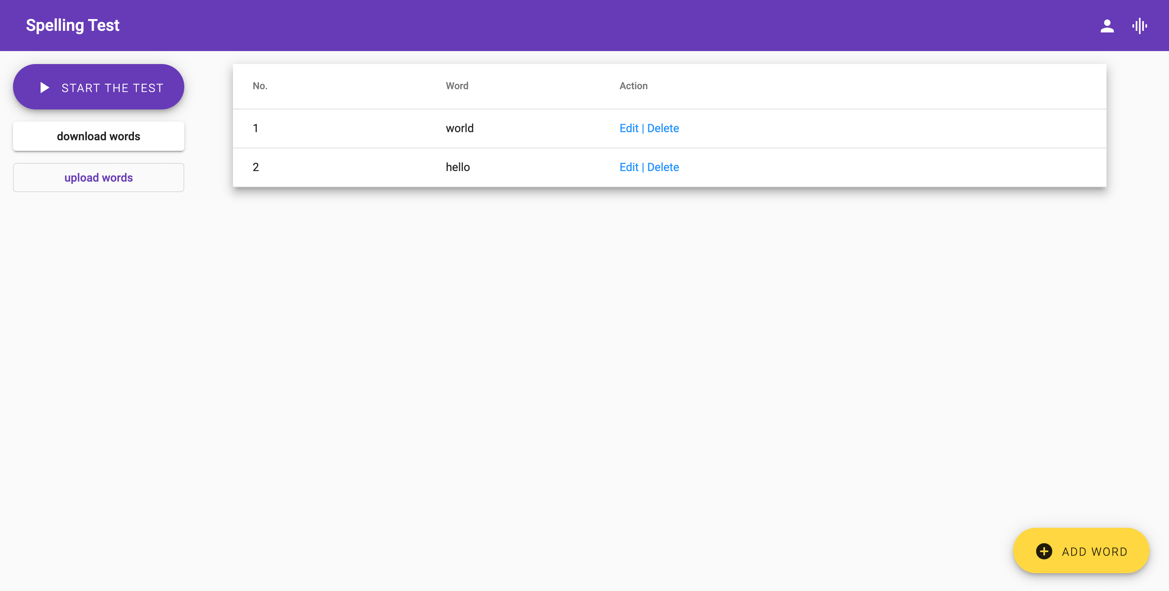Screen dimensions: 1169x591
Task: Click the download words button
Action: (99, 136)
